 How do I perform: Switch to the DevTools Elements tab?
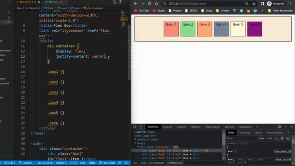coord(153,127)
